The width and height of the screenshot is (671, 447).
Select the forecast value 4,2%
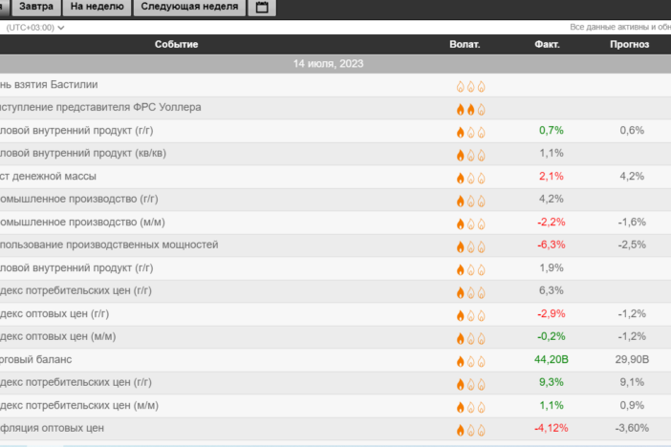point(632,177)
